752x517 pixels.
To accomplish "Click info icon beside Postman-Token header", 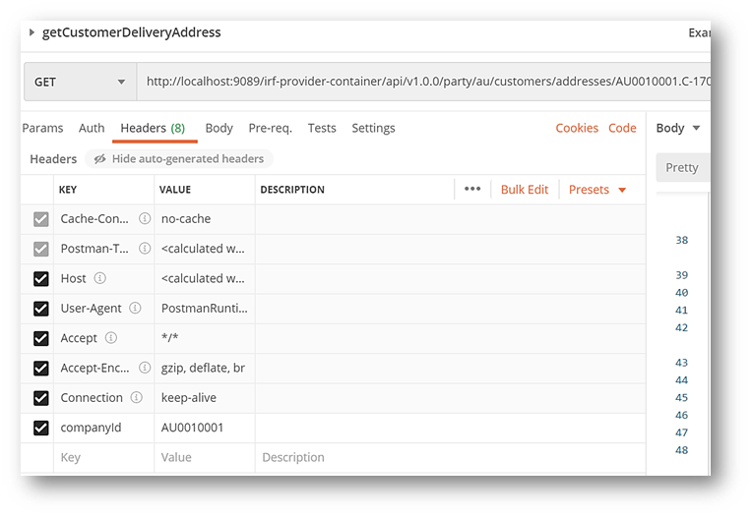I will [x=145, y=249].
